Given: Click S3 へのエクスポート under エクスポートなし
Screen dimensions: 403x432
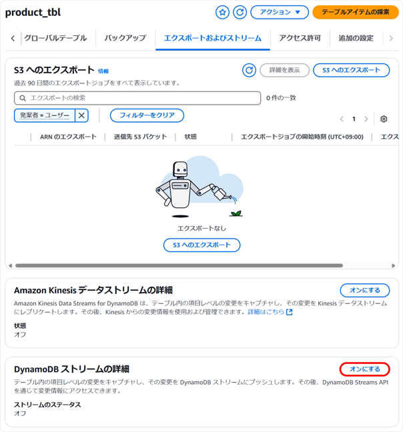Looking at the screenshot, I should click(201, 245).
